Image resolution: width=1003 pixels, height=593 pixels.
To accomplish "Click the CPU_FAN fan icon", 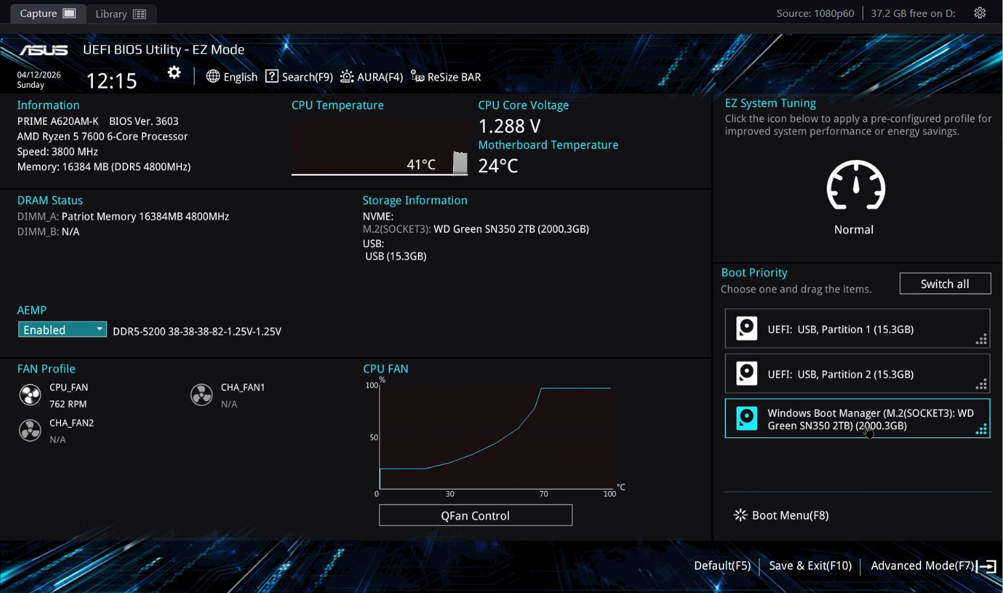I will [30, 395].
